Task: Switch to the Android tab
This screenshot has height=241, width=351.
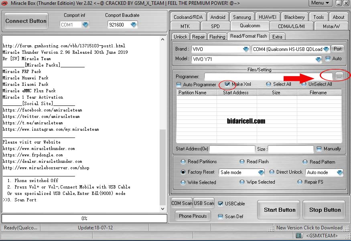Action: (x=218, y=17)
